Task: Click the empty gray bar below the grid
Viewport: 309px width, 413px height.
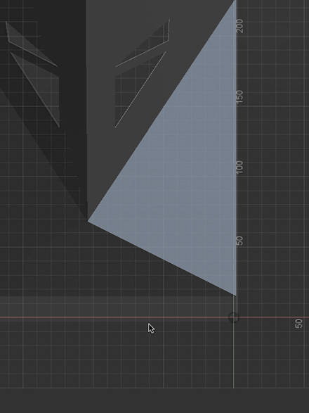Action: (154, 400)
